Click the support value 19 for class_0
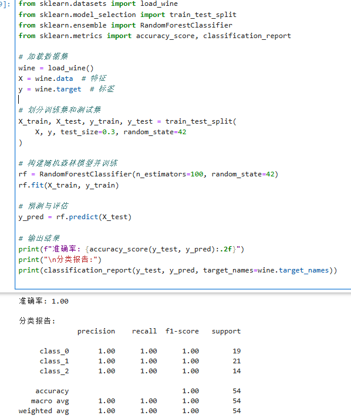 [237, 351]
